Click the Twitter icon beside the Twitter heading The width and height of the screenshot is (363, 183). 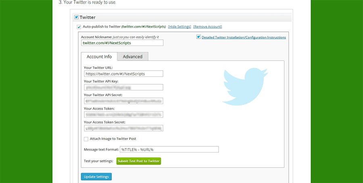[76, 17]
